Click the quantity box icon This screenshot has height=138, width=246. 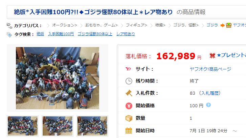(129, 118)
